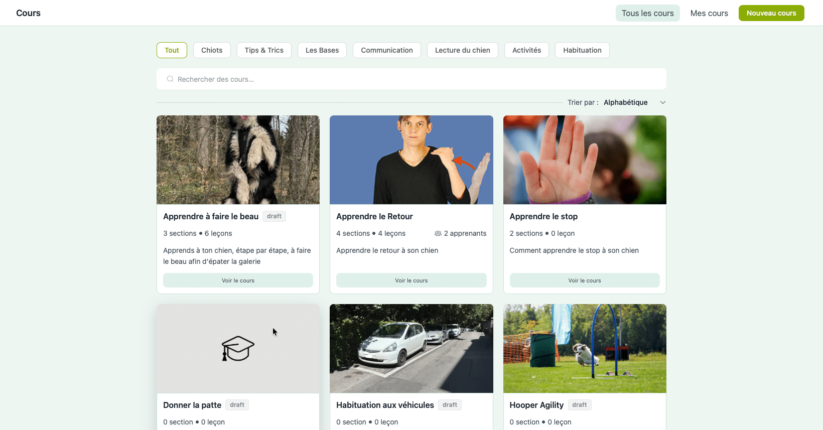Click the search magnifier icon

tap(170, 79)
